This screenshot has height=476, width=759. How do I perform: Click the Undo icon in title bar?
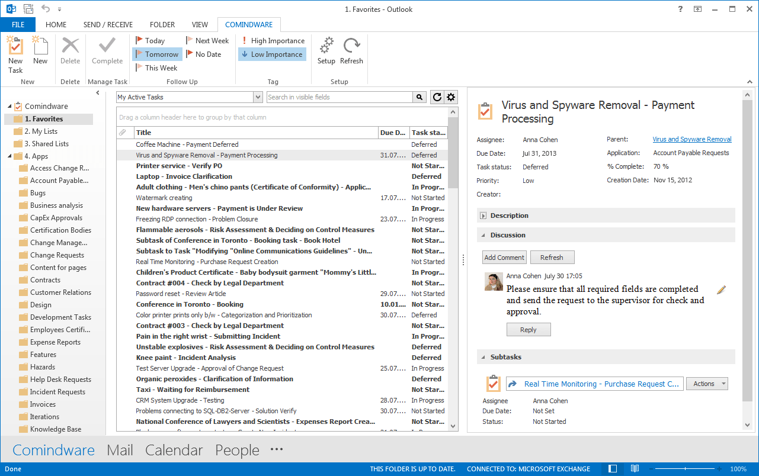click(46, 9)
